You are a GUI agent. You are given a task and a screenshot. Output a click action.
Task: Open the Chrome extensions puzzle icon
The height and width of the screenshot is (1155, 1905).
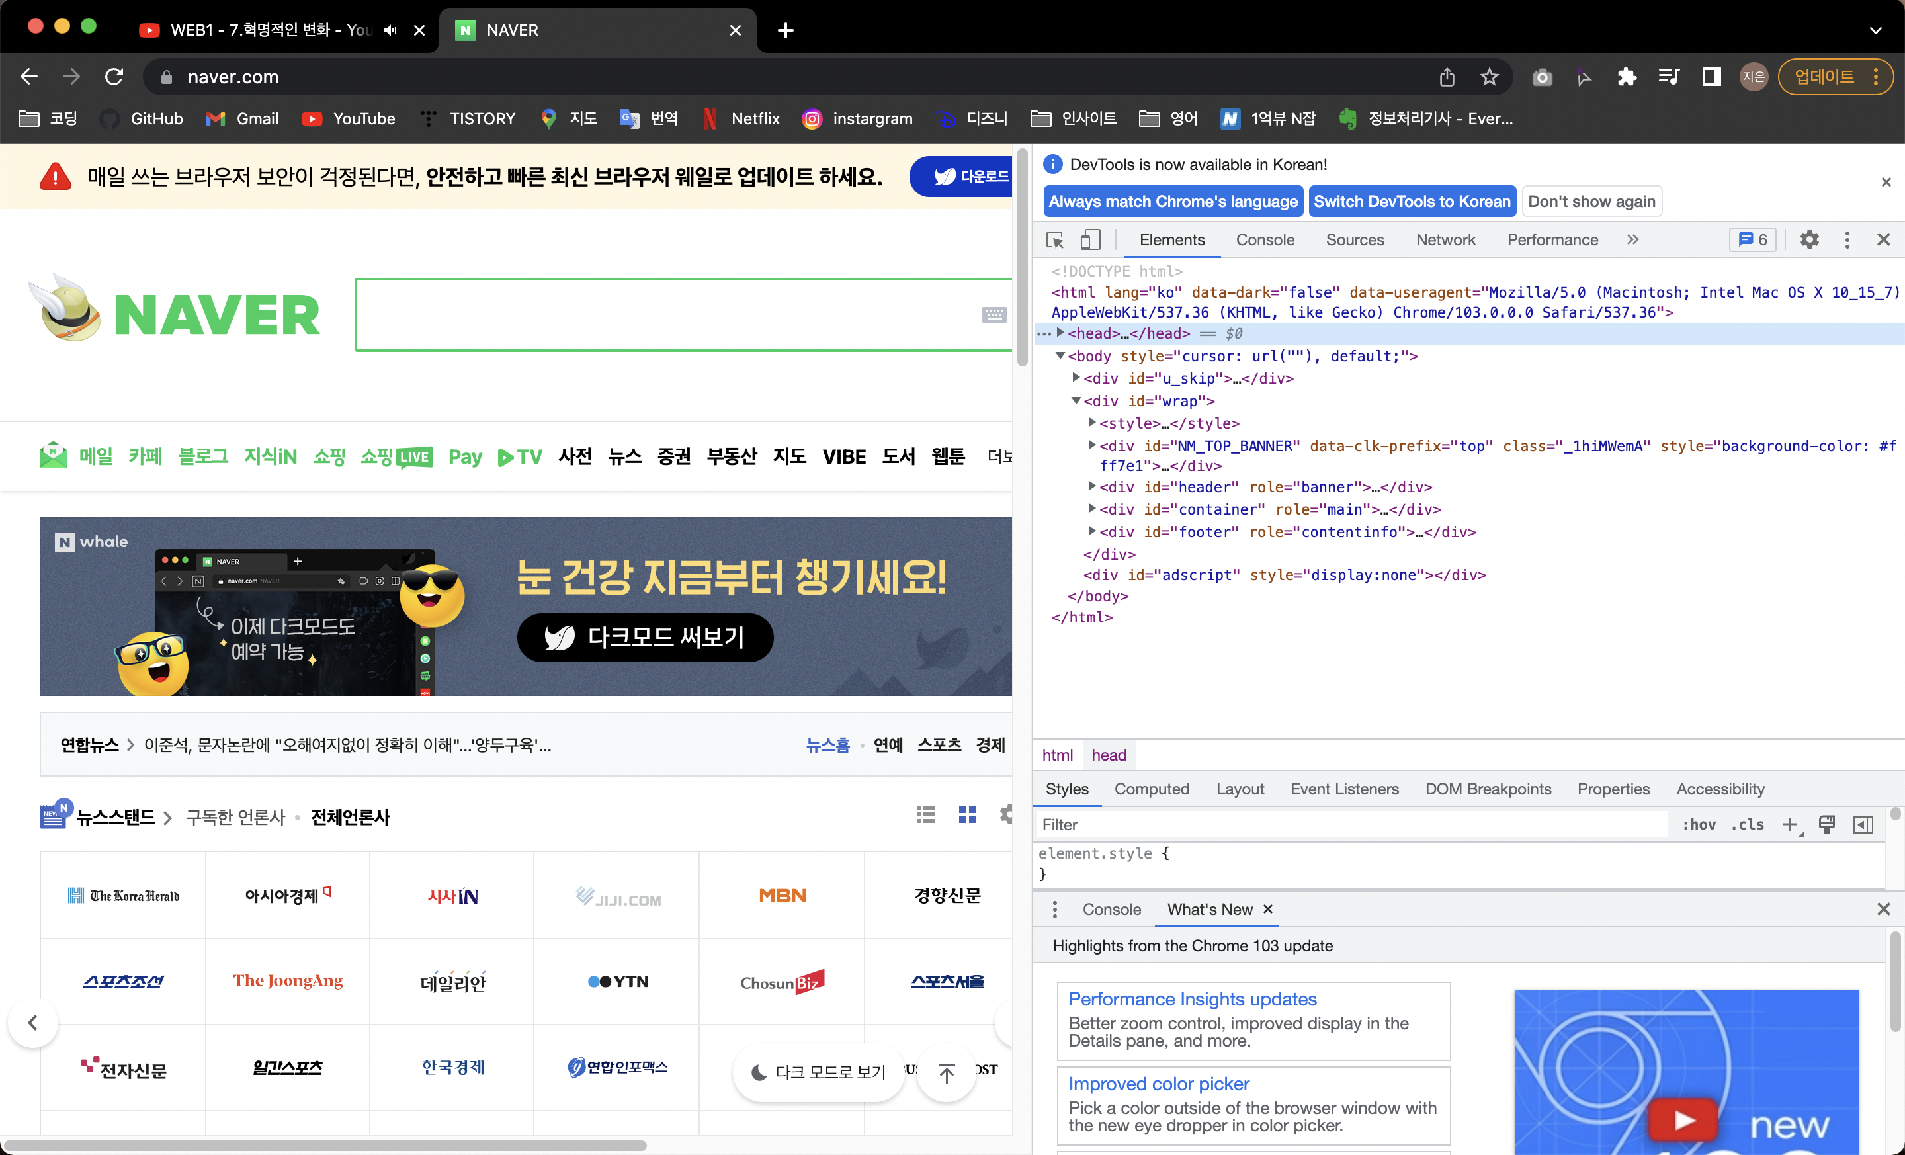(x=1627, y=77)
